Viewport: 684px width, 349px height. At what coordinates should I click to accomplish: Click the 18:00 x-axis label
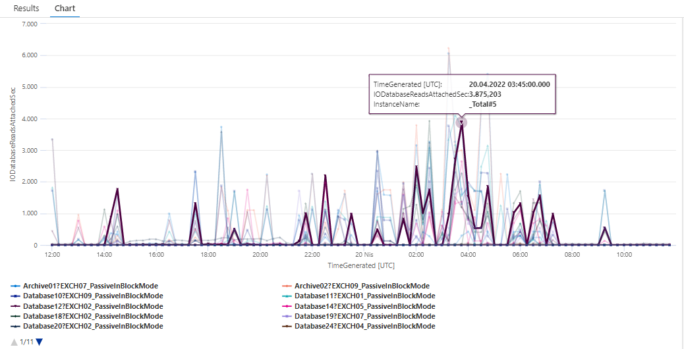click(208, 254)
